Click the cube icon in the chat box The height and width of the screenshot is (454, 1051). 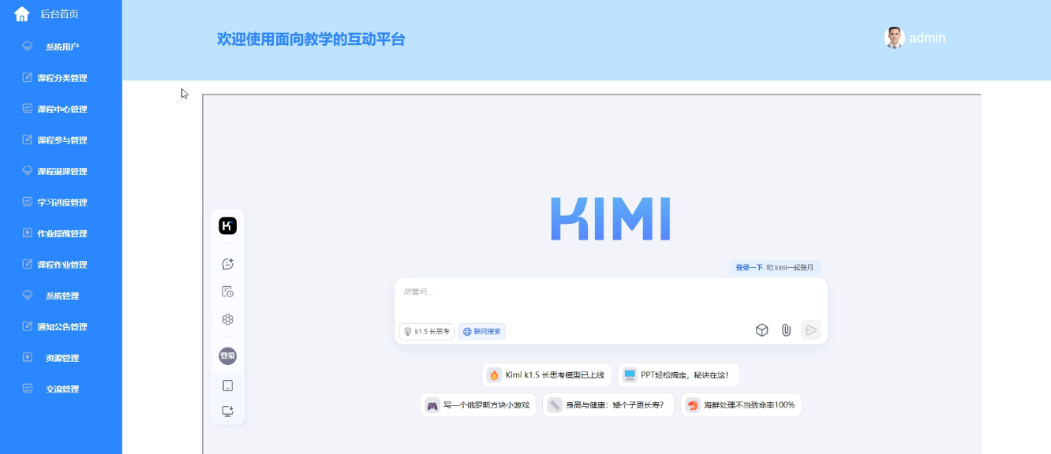(761, 330)
